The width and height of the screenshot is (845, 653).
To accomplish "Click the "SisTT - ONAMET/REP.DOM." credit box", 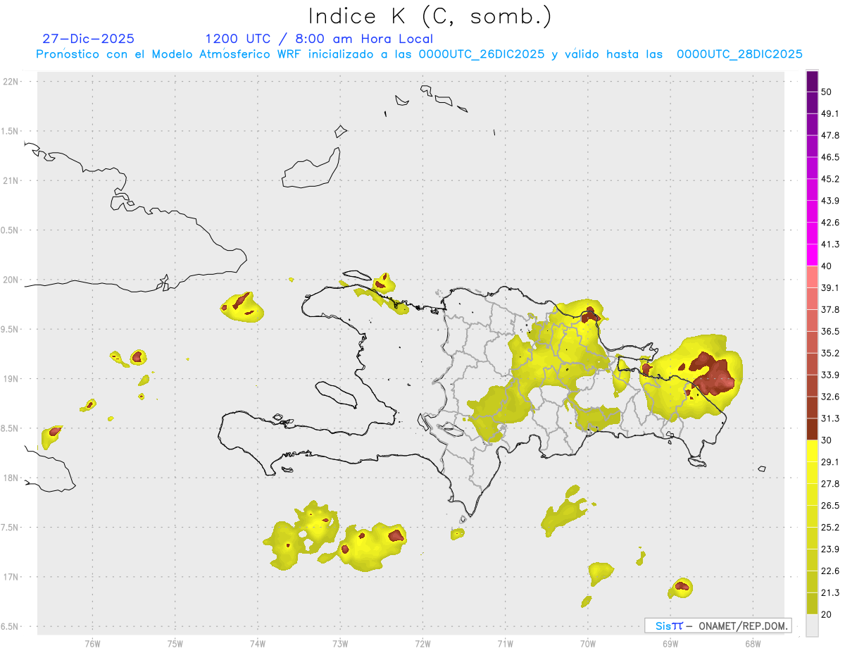I will 718,626.
